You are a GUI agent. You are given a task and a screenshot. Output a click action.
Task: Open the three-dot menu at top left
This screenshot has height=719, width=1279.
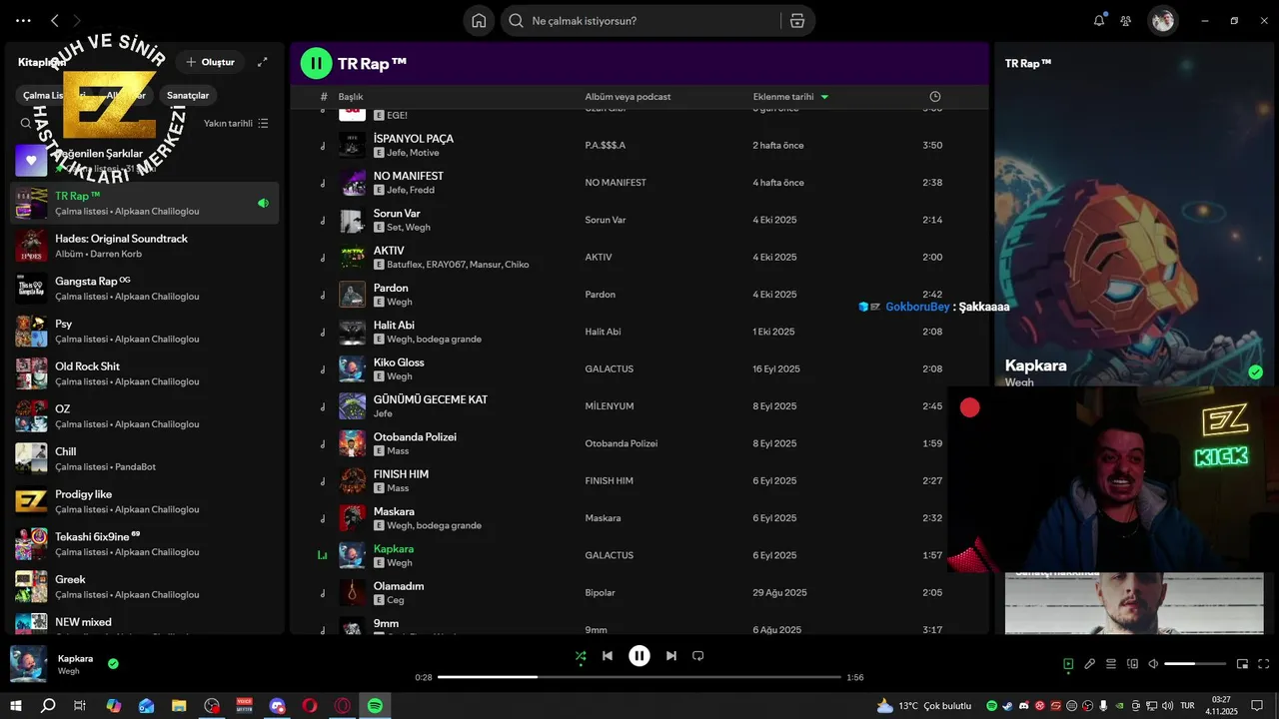coord(23,20)
